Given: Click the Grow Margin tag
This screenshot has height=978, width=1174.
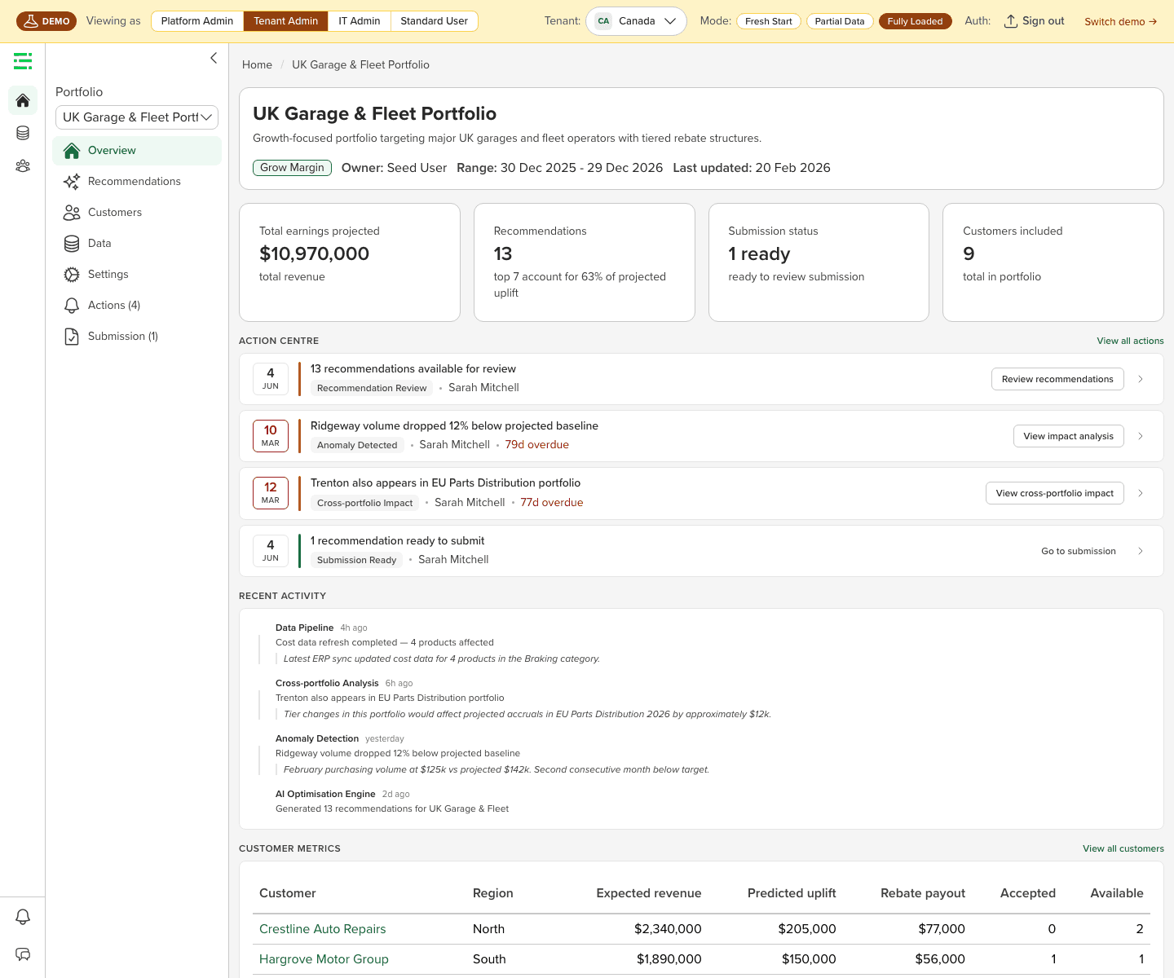Looking at the screenshot, I should 292,168.
